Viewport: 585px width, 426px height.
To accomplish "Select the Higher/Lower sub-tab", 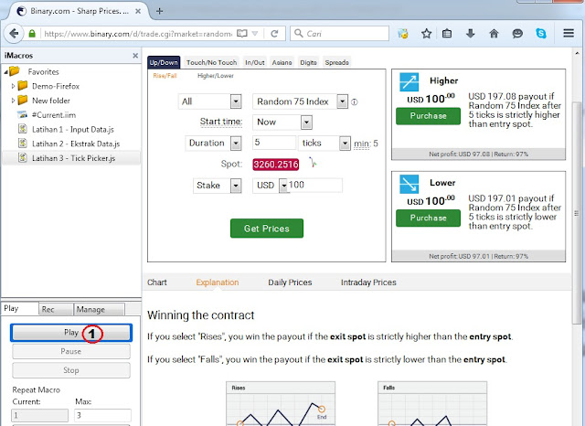I will click(x=216, y=76).
